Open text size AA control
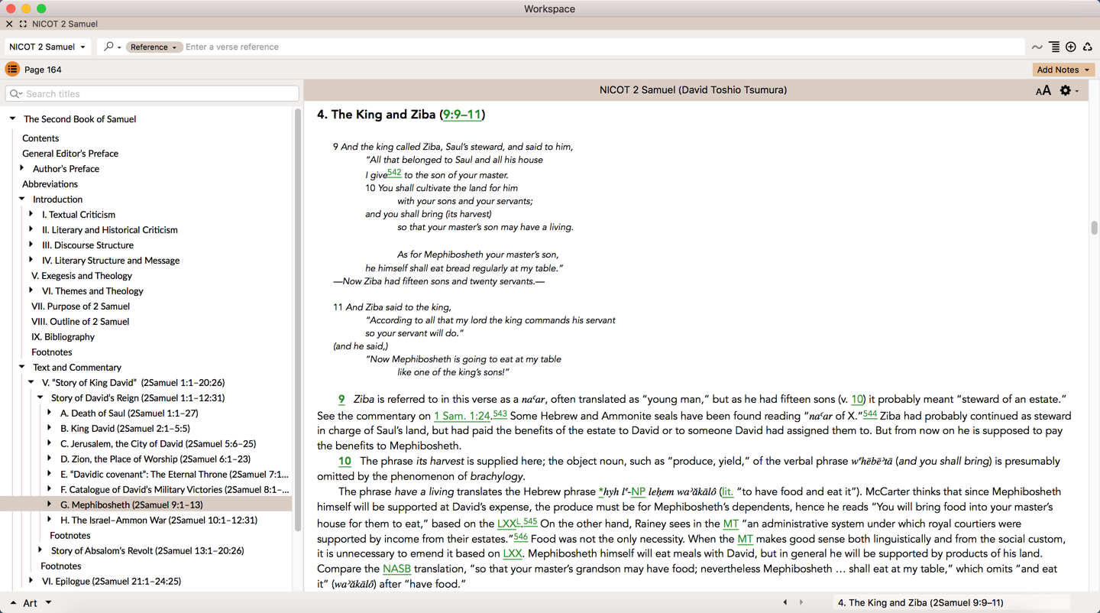1100x613 pixels. point(1043,90)
